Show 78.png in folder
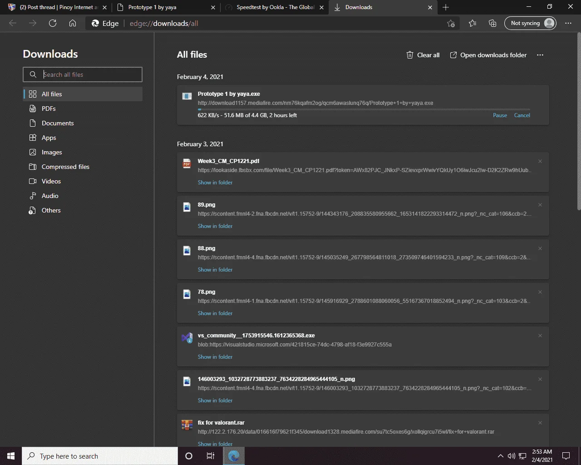Image resolution: width=581 pixels, height=465 pixels. pyautogui.click(x=215, y=313)
